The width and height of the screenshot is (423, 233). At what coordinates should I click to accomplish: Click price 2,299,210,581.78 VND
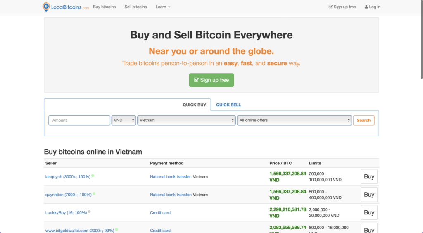[288, 213]
